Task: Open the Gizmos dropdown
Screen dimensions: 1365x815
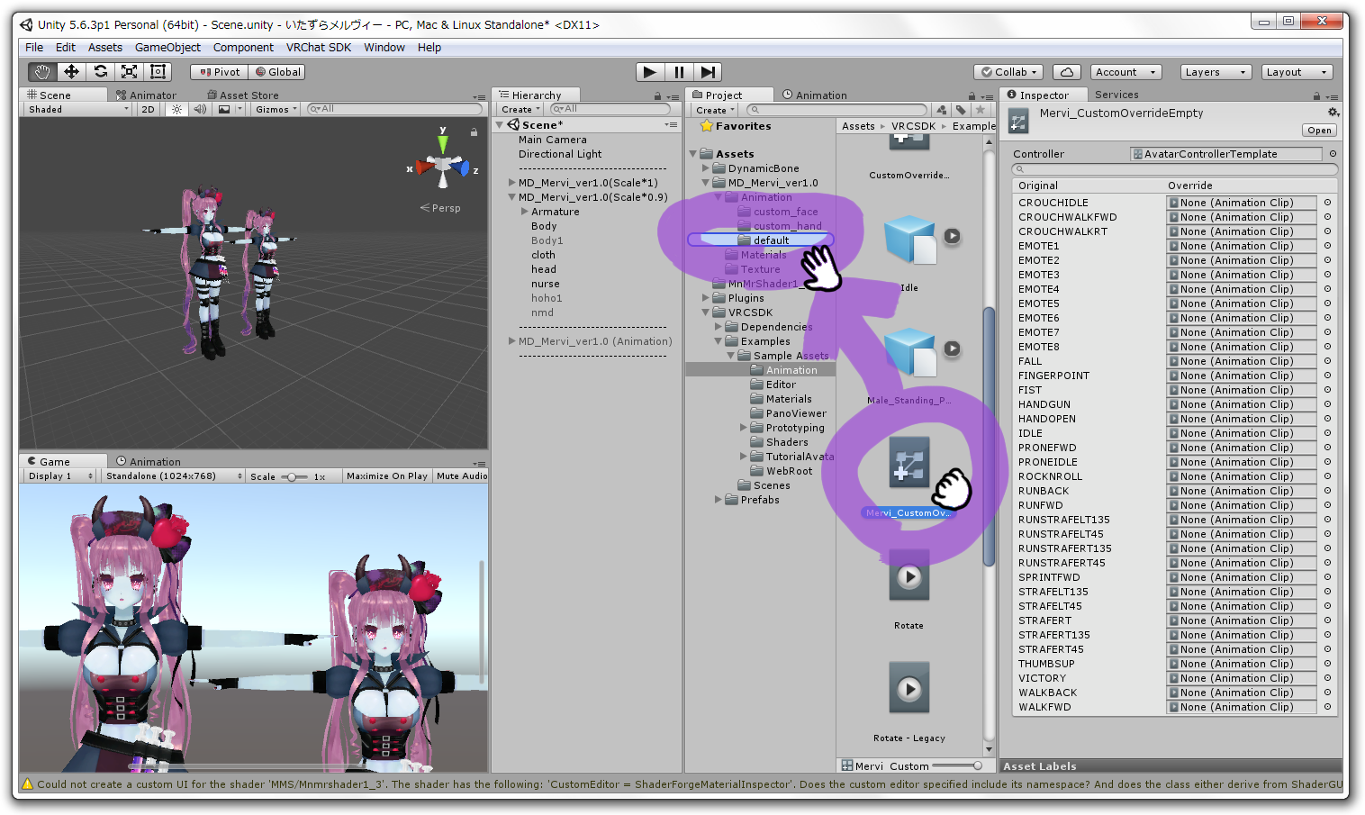Action: click(276, 109)
